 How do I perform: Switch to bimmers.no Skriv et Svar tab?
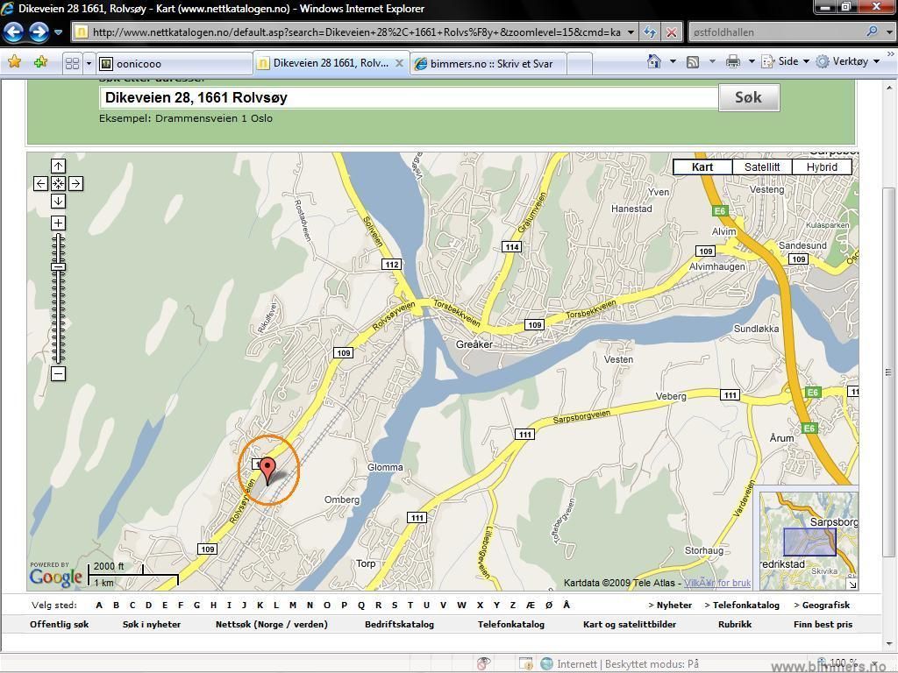(x=489, y=63)
